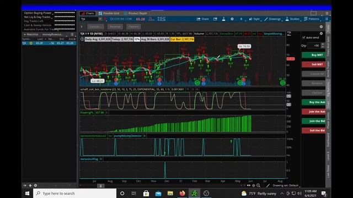Open the Studies dropdown

(x=292, y=19)
